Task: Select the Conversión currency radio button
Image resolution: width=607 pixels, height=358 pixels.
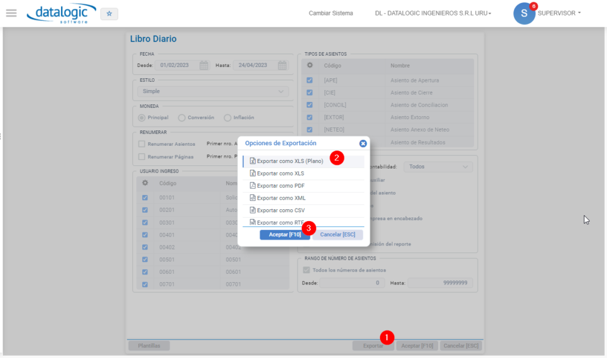Action: pos(181,118)
